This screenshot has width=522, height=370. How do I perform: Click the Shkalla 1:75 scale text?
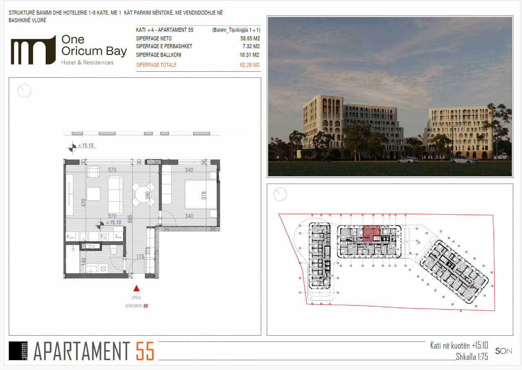coord(472,357)
